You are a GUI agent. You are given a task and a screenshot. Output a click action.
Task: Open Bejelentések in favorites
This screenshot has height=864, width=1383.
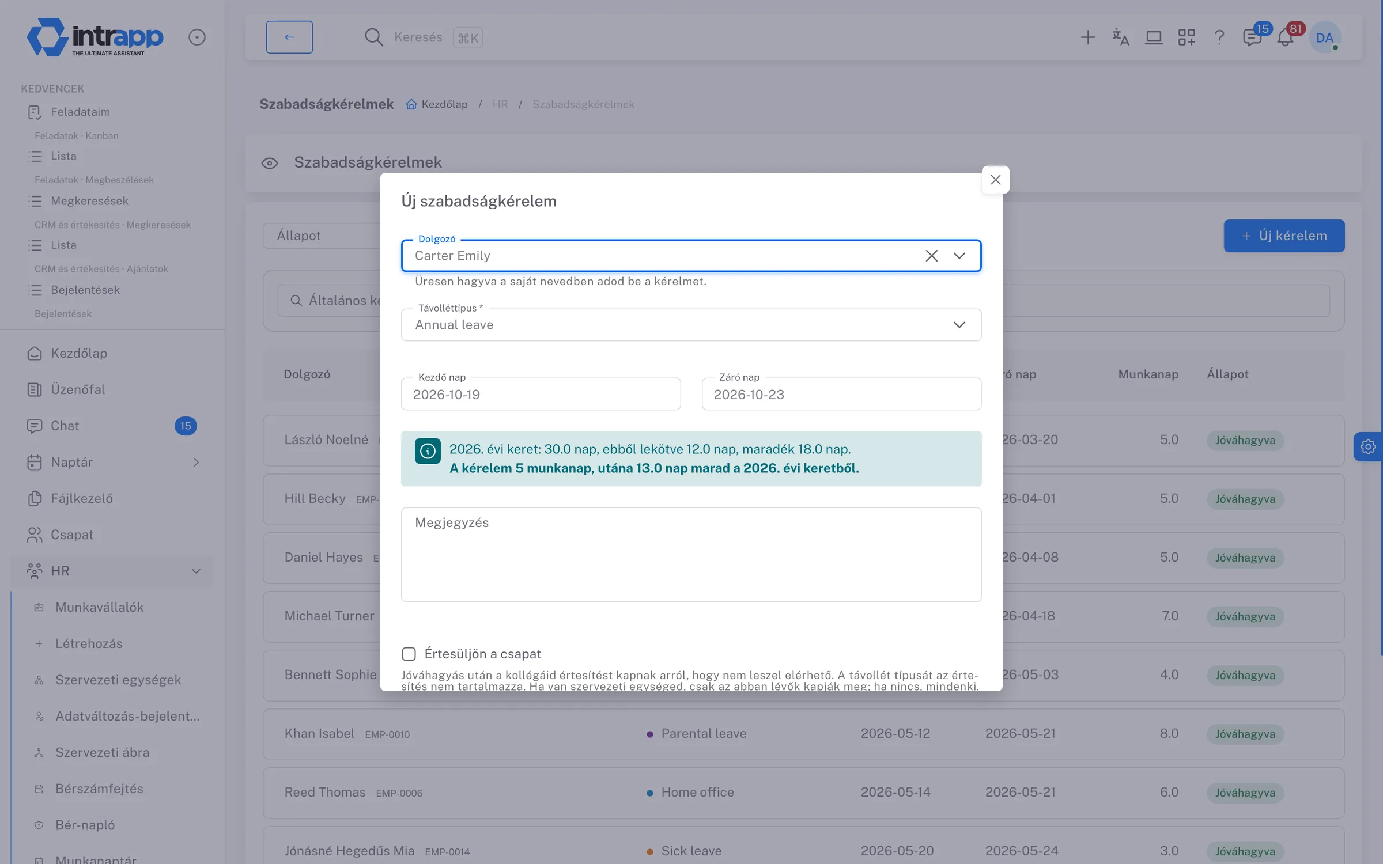[x=85, y=290]
